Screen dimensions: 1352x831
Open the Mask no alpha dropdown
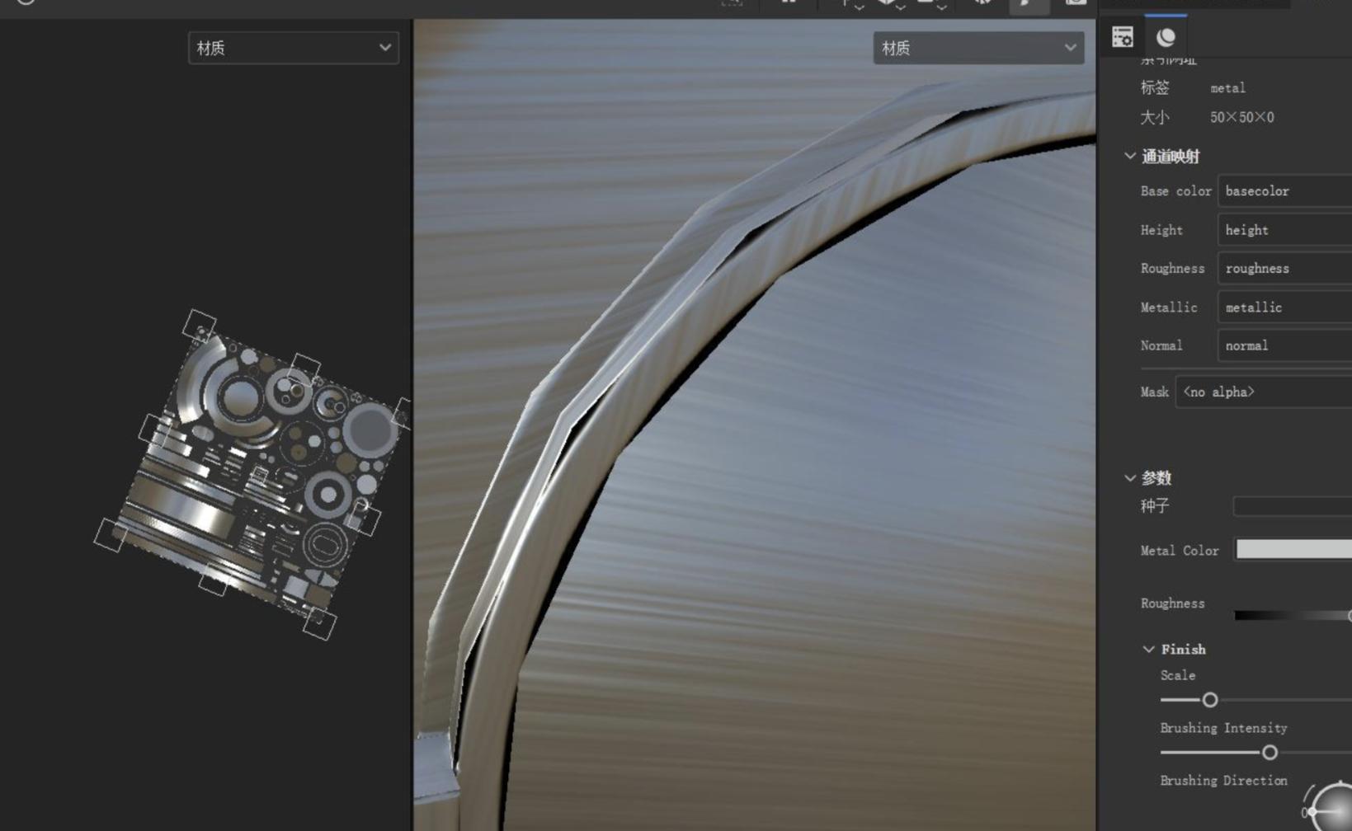tap(1262, 392)
